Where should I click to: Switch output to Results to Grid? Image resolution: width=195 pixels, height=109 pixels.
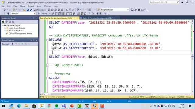tap(82, 13)
